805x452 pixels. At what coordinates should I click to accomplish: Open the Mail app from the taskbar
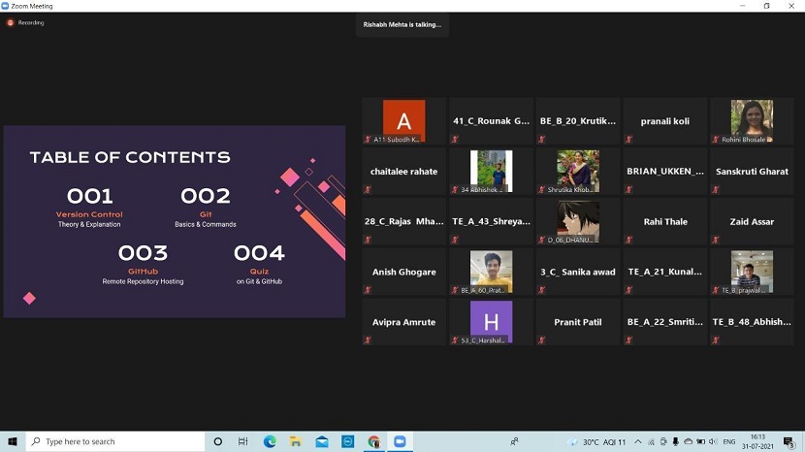click(x=322, y=441)
